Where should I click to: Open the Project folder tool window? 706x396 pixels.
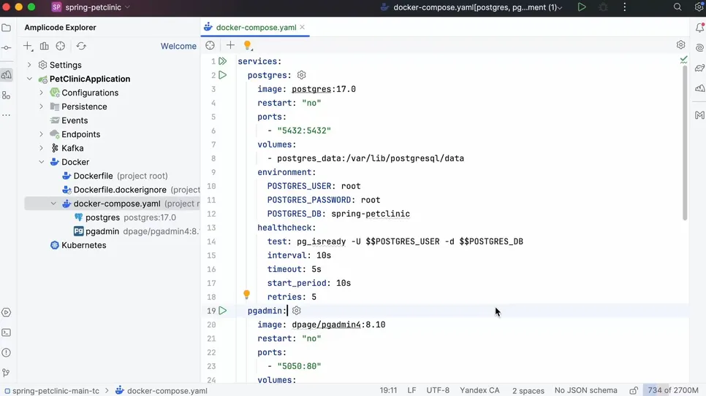click(x=7, y=28)
